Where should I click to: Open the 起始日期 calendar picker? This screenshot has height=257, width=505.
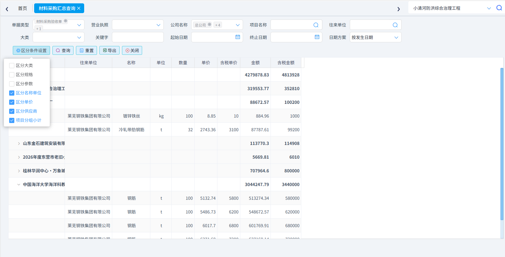pyautogui.click(x=238, y=37)
